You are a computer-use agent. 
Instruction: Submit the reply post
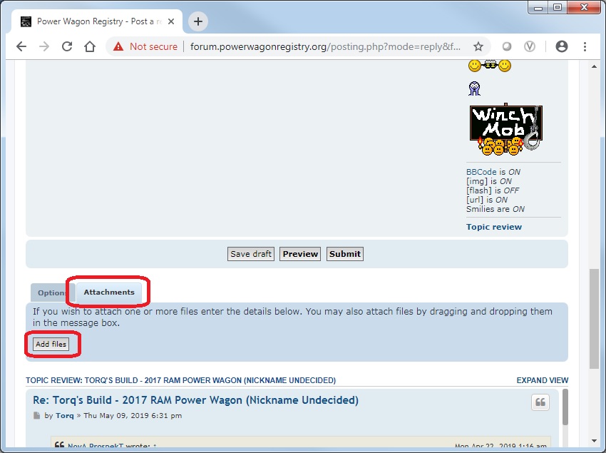pos(345,254)
